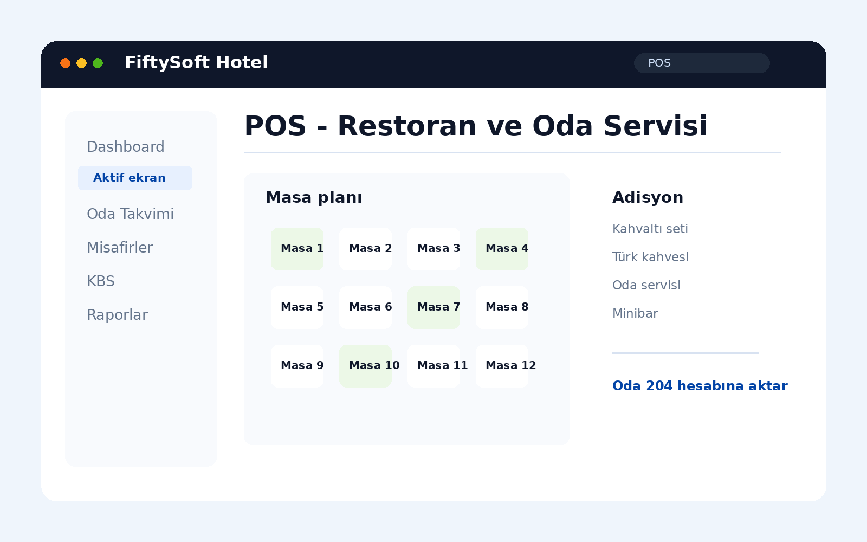Open the Masa 10 table
Viewport: 867px width, 542px height.
click(365, 366)
